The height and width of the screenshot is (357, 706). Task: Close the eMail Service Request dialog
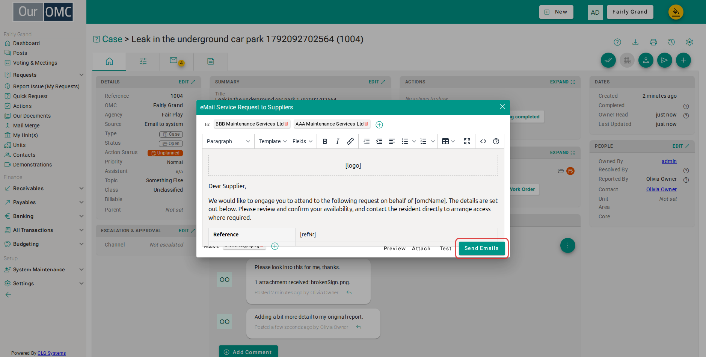[502, 107]
